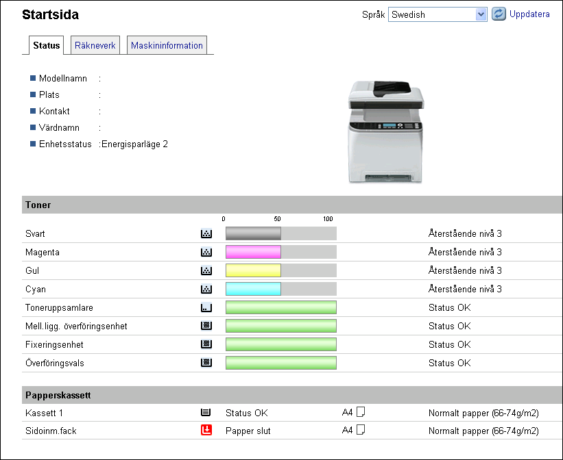Click the Plats label
This screenshot has height=460, width=563.
(x=49, y=95)
